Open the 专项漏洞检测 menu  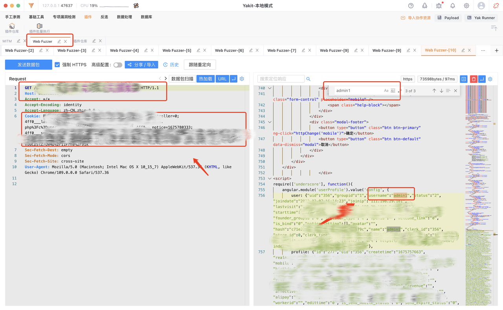pyautogui.click(x=64, y=17)
